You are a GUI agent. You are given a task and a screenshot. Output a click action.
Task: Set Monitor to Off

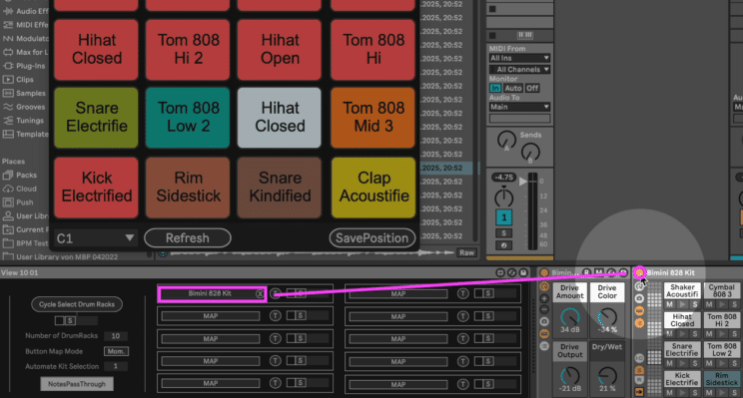(x=532, y=88)
